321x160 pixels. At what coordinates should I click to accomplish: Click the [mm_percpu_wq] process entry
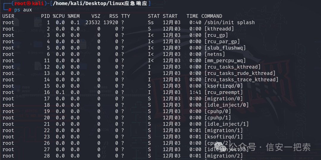(225, 60)
